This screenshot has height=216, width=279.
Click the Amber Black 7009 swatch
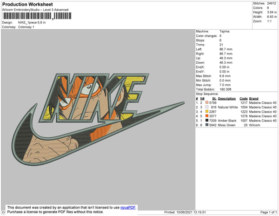coord(207,121)
